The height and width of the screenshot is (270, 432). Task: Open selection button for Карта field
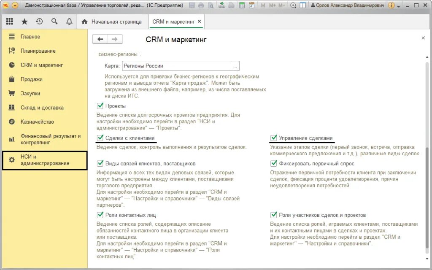(x=235, y=66)
